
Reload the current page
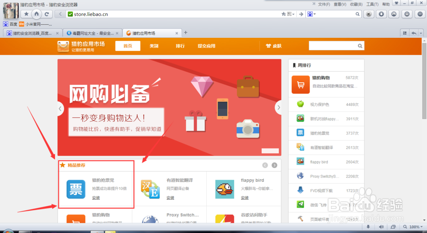tap(47, 14)
